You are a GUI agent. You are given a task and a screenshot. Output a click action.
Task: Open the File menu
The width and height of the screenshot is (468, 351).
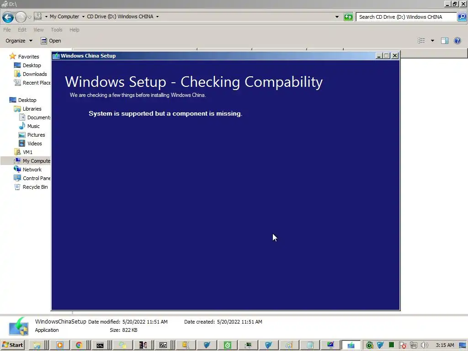pos(7,30)
